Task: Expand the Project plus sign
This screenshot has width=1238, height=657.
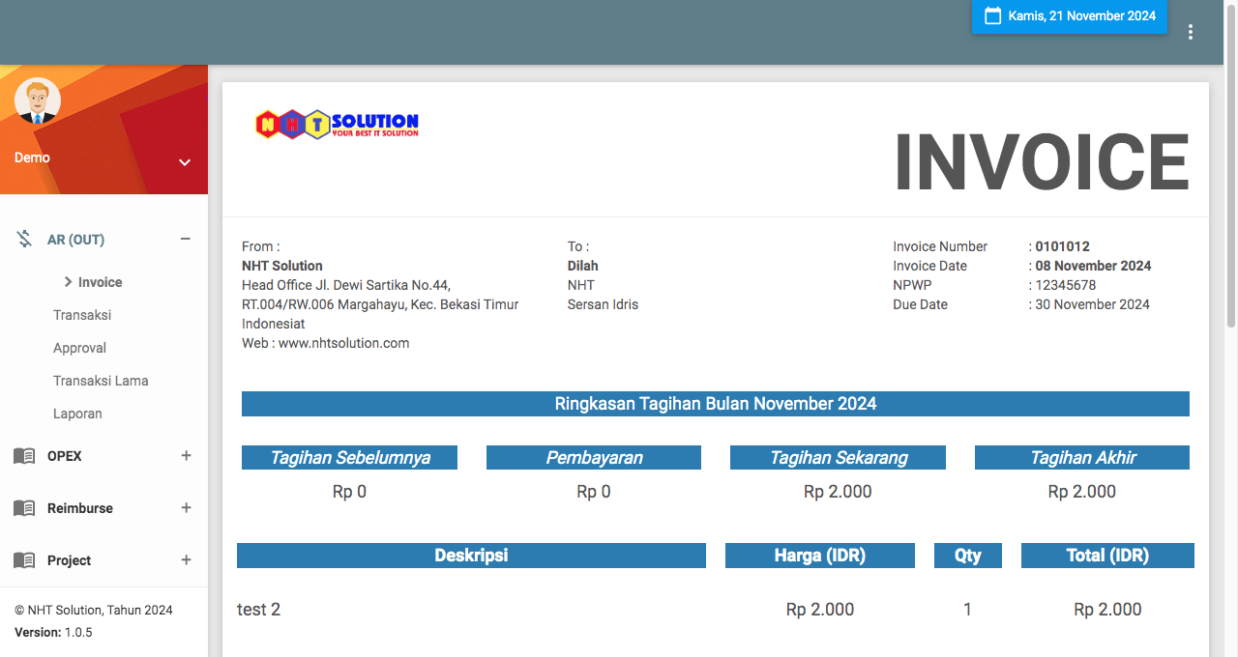Action: 186,560
